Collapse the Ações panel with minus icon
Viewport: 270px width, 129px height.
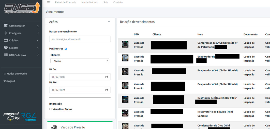pos(109,22)
